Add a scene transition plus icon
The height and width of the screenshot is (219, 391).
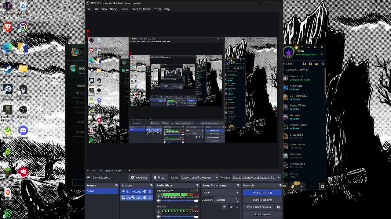point(225,207)
